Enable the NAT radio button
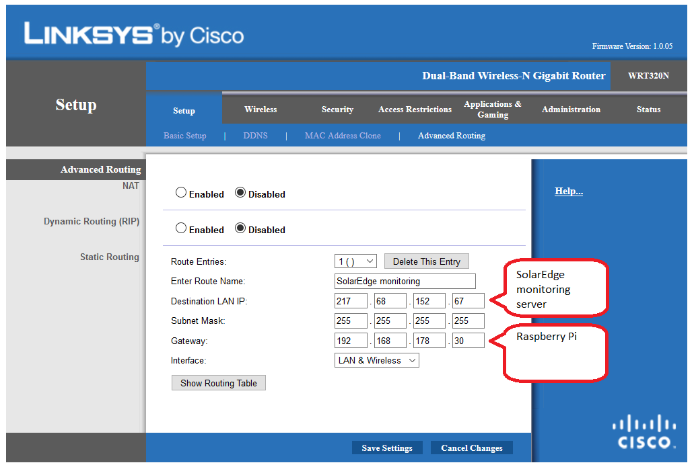 (181, 193)
